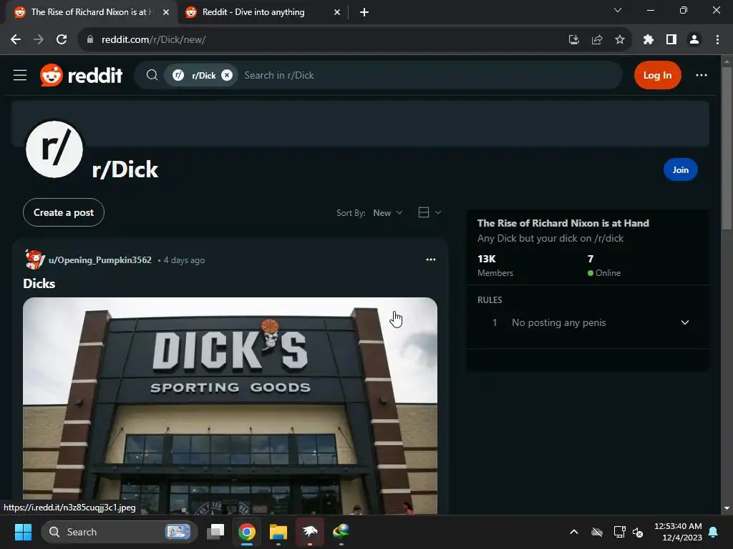Open Task View on the taskbar
The width and height of the screenshot is (733, 549).
tap(216, 531)
